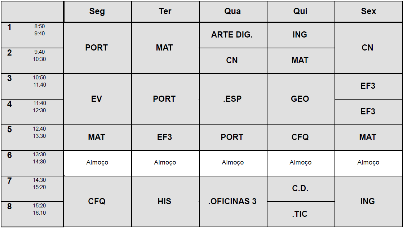Image resolution: width=403 pixels, height=228 pixels.
Task: Click the period 6 time slot 13:30–14:30
Action: (40, 158)
